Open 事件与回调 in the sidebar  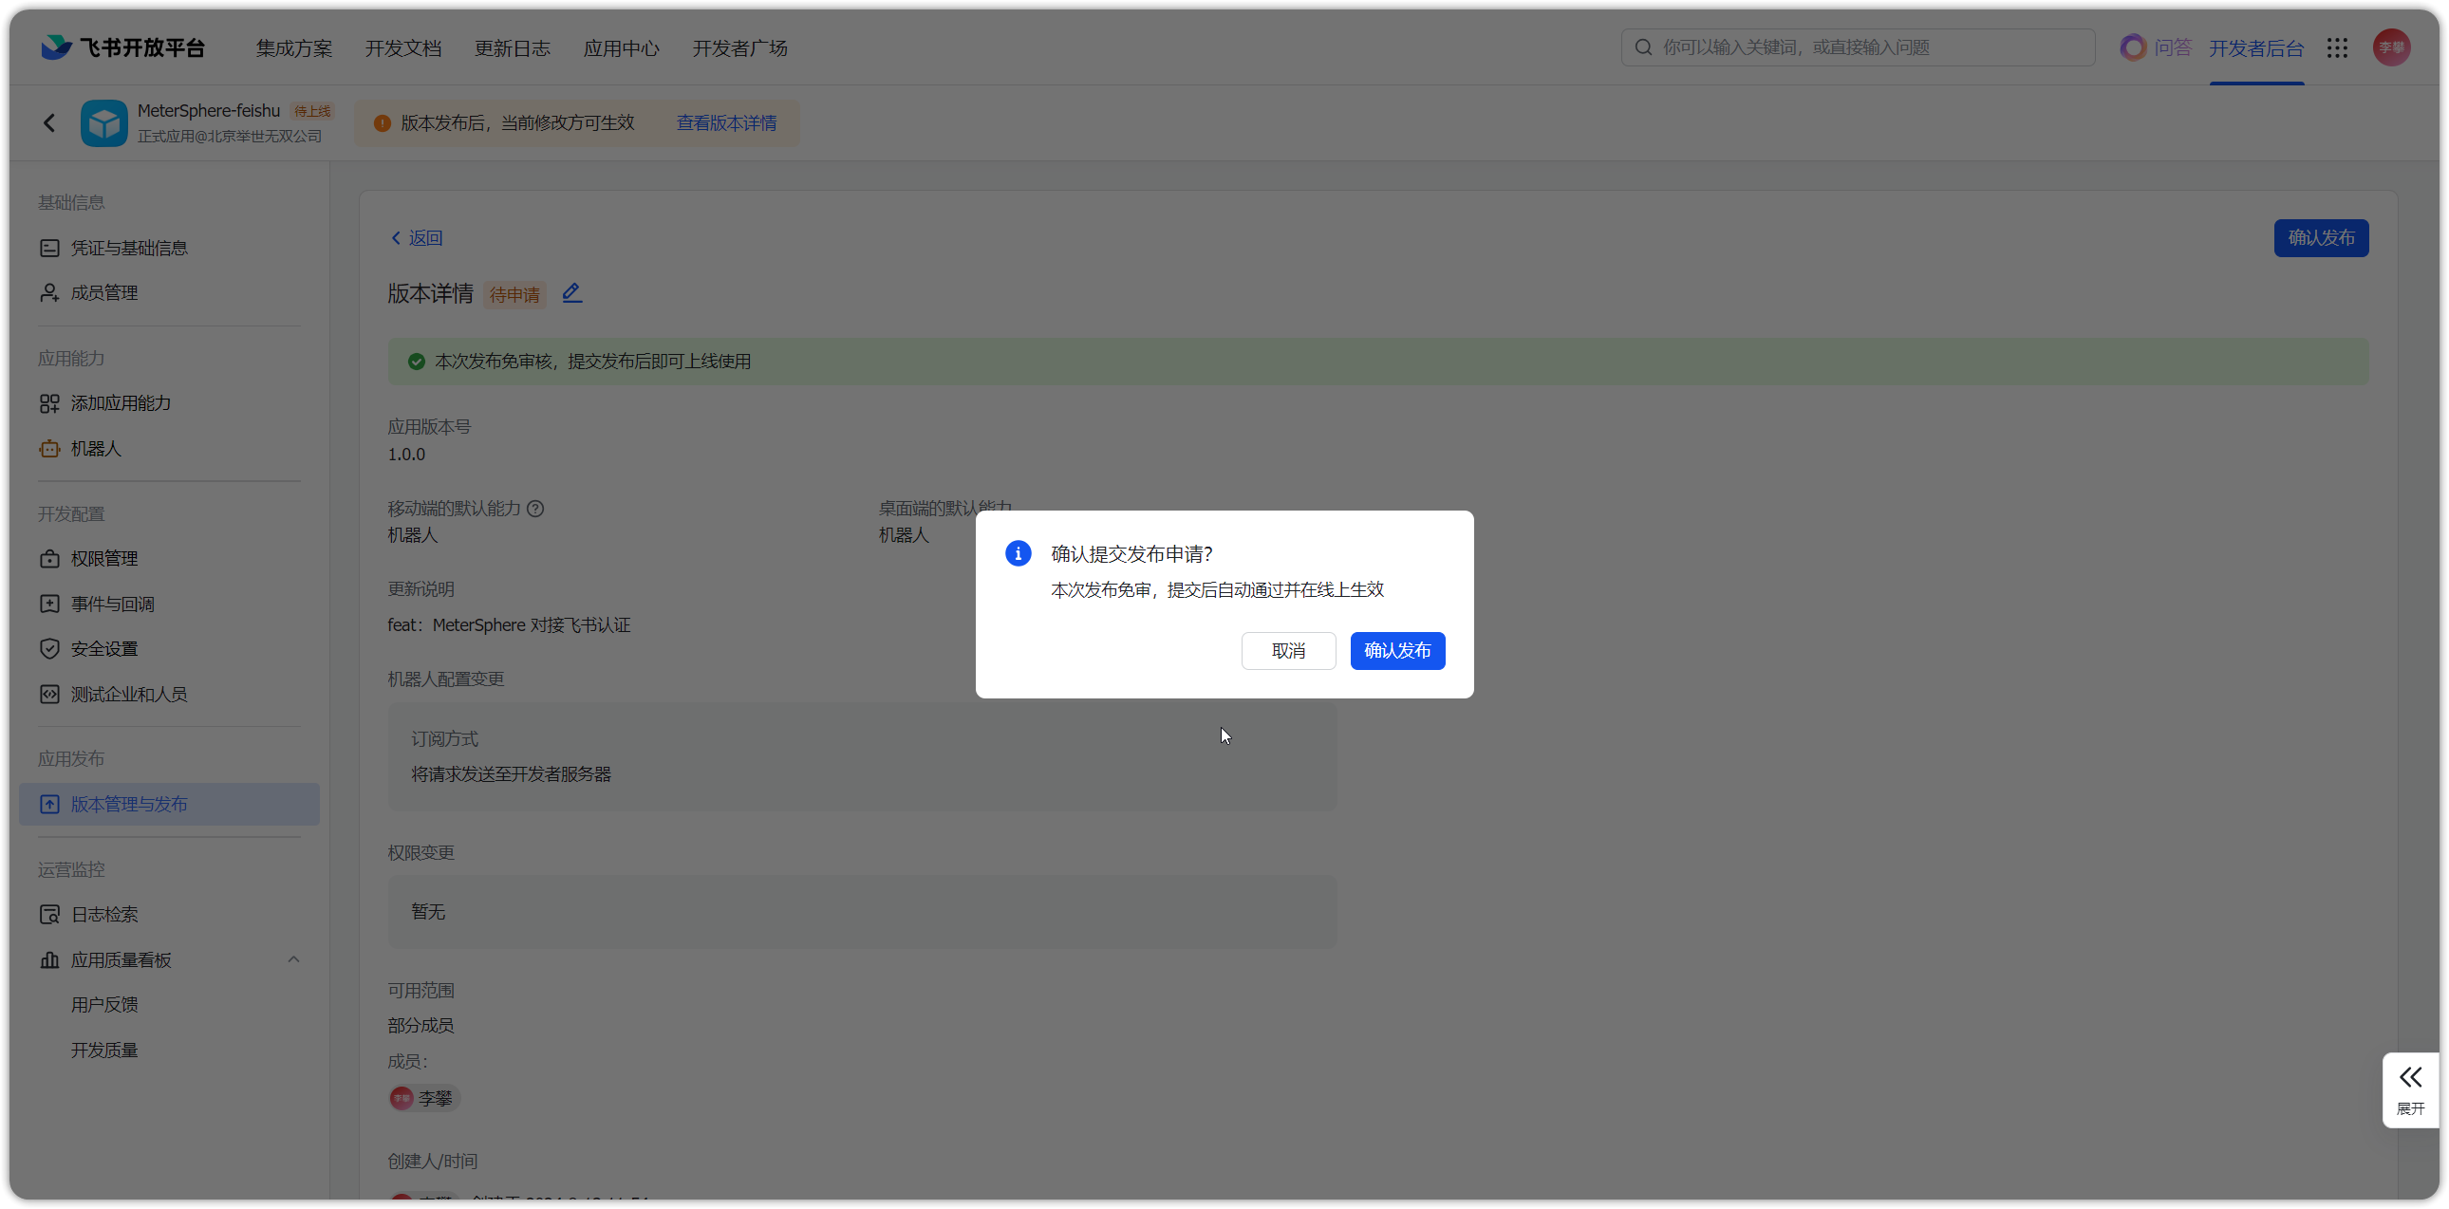(168, 604)
